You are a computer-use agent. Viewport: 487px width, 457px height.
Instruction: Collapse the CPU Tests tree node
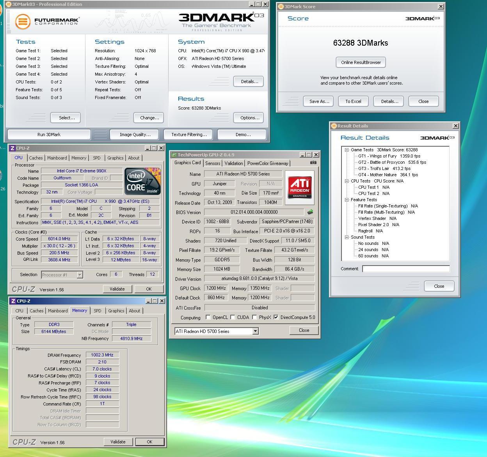[347, 181]
